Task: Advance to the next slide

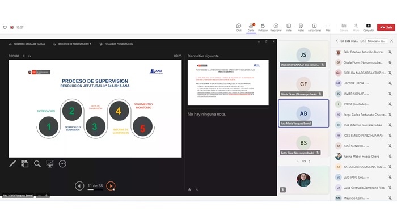Action: [x=111, y=186]
